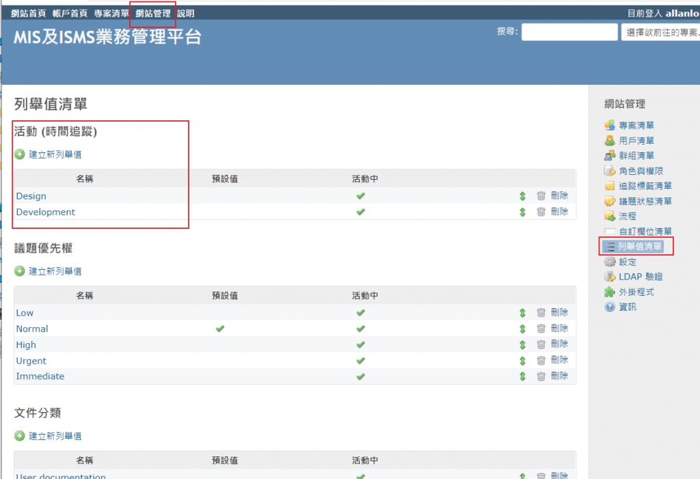
Task: Click the 搜尋 search input field
Action: (x=569, y=32)
